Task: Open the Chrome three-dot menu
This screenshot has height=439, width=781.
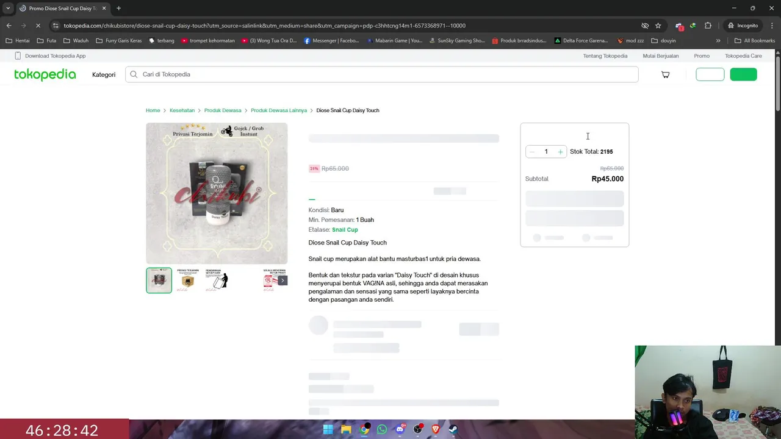Action: [x=771, y=26]
